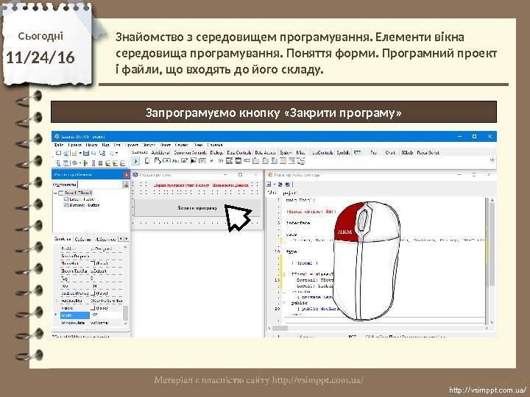
Task: Pick the TButton component in Standard palette
Action: point(167,161)
